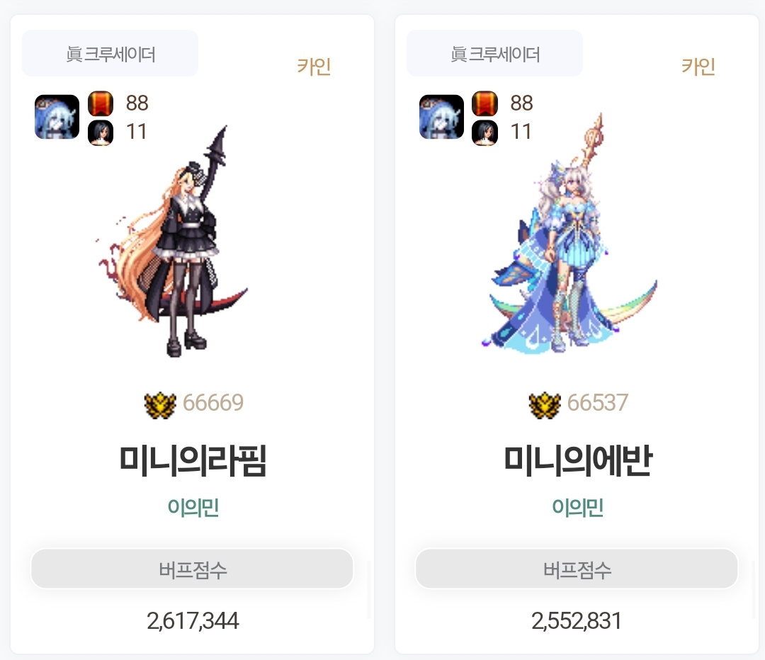
Task: Click the 이의민 adventure name on left card
Action: (193, 507)
